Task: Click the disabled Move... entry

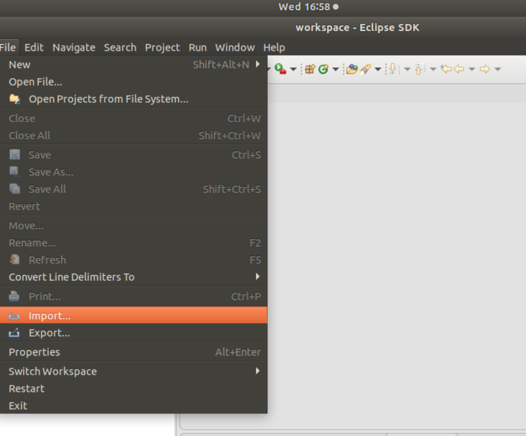Action: tap(133, 225)
